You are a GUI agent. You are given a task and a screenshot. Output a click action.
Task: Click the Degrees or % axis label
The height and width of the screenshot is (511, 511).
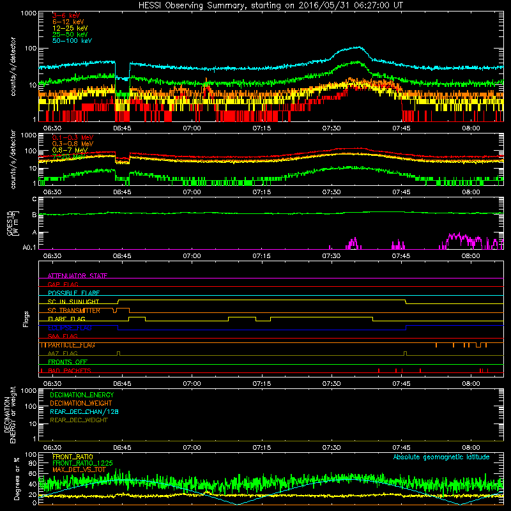[17, 478]
